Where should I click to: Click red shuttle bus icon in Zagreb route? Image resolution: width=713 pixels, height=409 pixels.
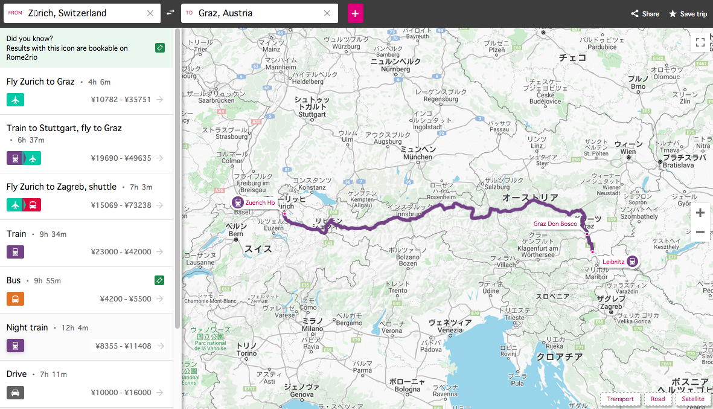point(33,205)
